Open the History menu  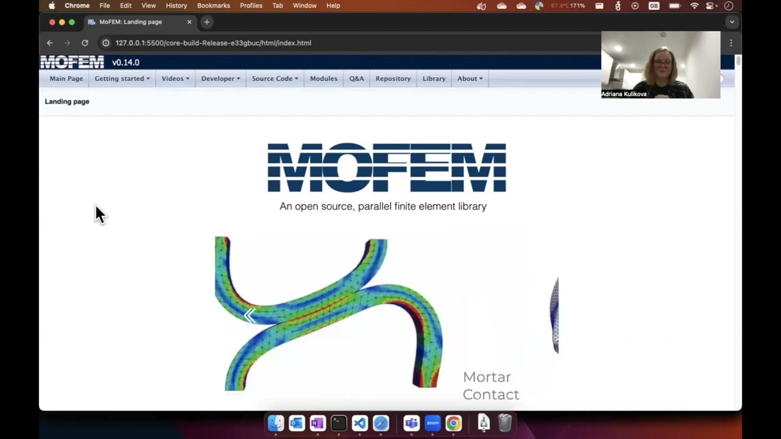pos(176,5)
